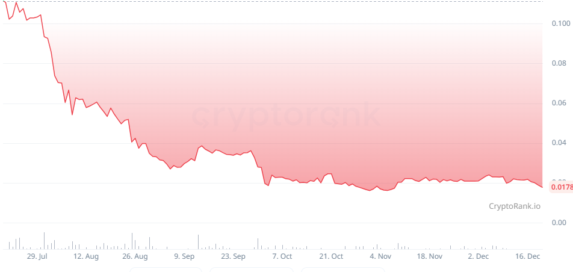Click the 9. Sep date label
The width and height of the screenshot is (573, 272).
(184, 256)
